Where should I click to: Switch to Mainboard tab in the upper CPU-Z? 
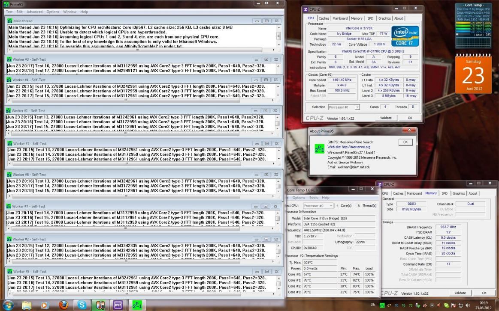[x=340, y=18]
